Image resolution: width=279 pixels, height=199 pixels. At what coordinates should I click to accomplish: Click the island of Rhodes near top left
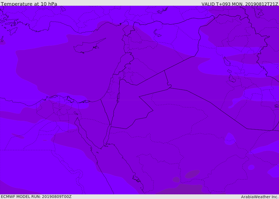(x=13, y=31)
